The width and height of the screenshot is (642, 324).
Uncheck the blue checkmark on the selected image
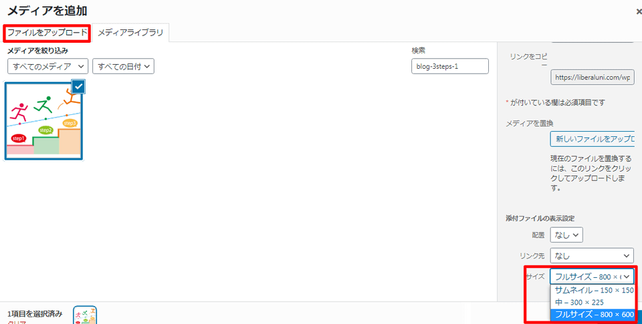78,86
